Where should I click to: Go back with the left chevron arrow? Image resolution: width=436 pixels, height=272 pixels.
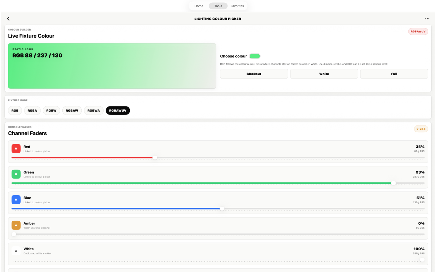pyautogui.click(x=9, y=19)
